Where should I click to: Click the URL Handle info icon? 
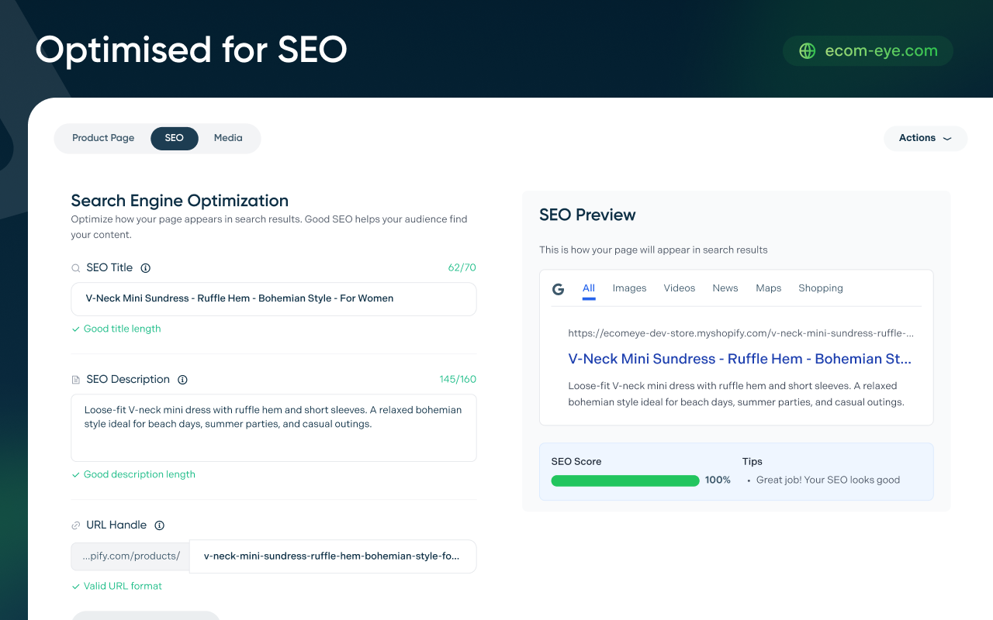pyautogui.click(x=160, y=525)
